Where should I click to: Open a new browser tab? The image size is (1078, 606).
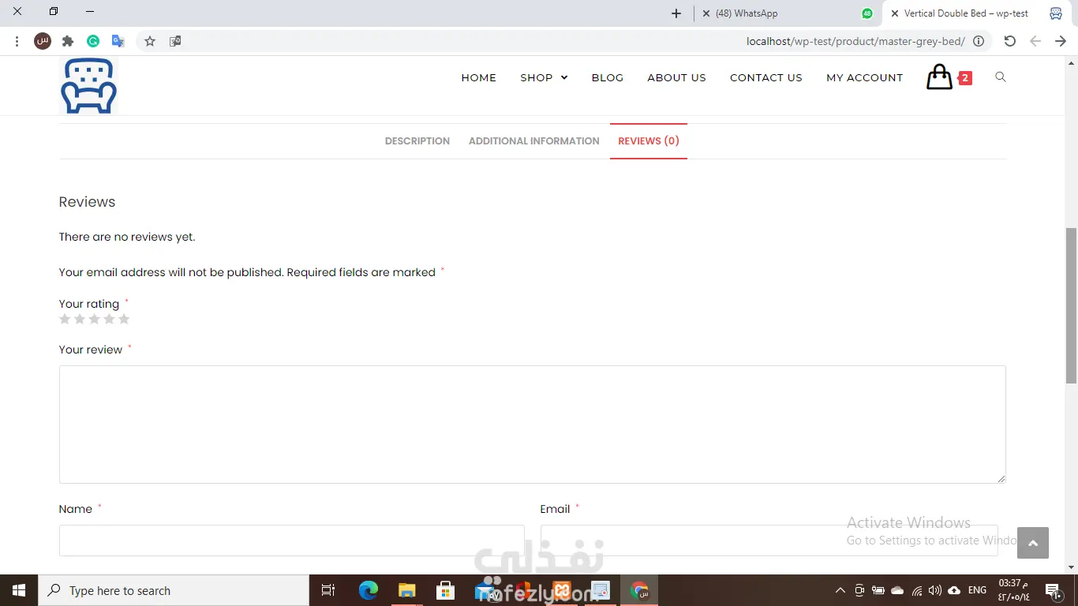pos(676,13)
